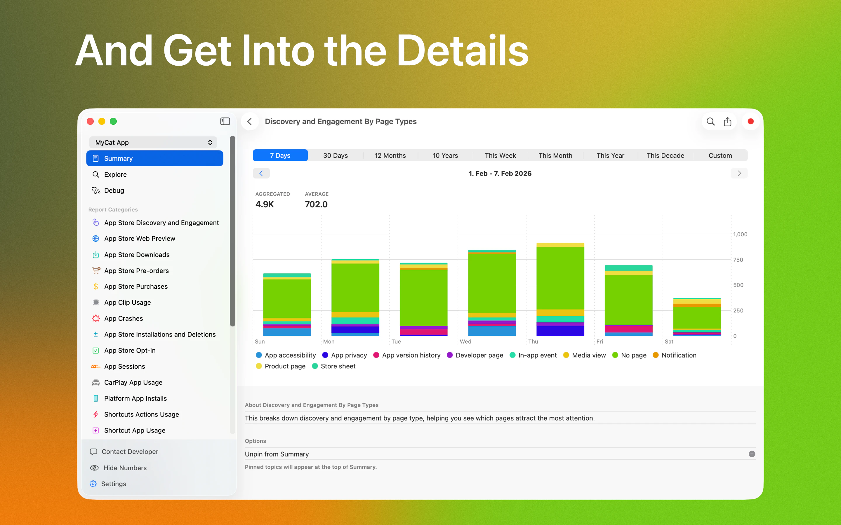The width and height of the screenshot is (841, 525).
Task: Open the share icon in toolbar
Action: [x=727, y=122]
